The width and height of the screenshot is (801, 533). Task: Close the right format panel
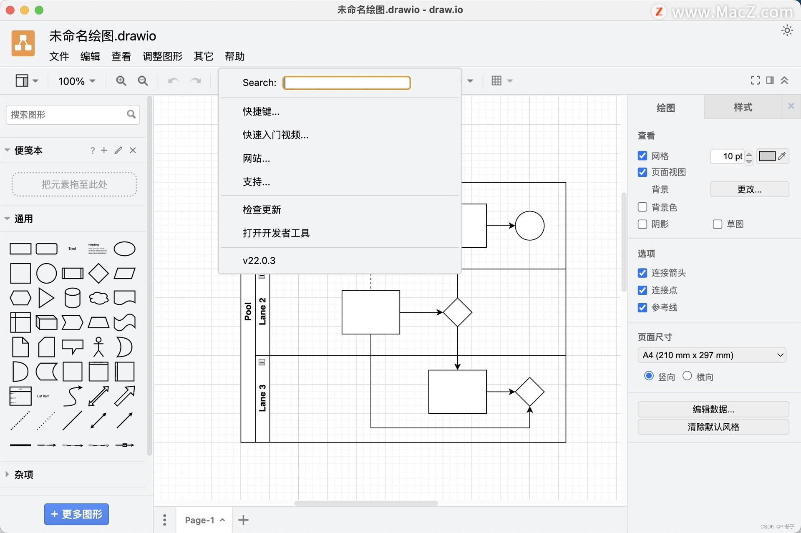[x=791, y=106]
